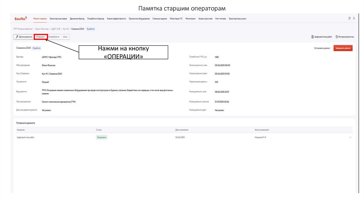Screen dimensions: 364x204
Task: Click the В работе badge beside the card heading
Action: (x=37, y=48)
